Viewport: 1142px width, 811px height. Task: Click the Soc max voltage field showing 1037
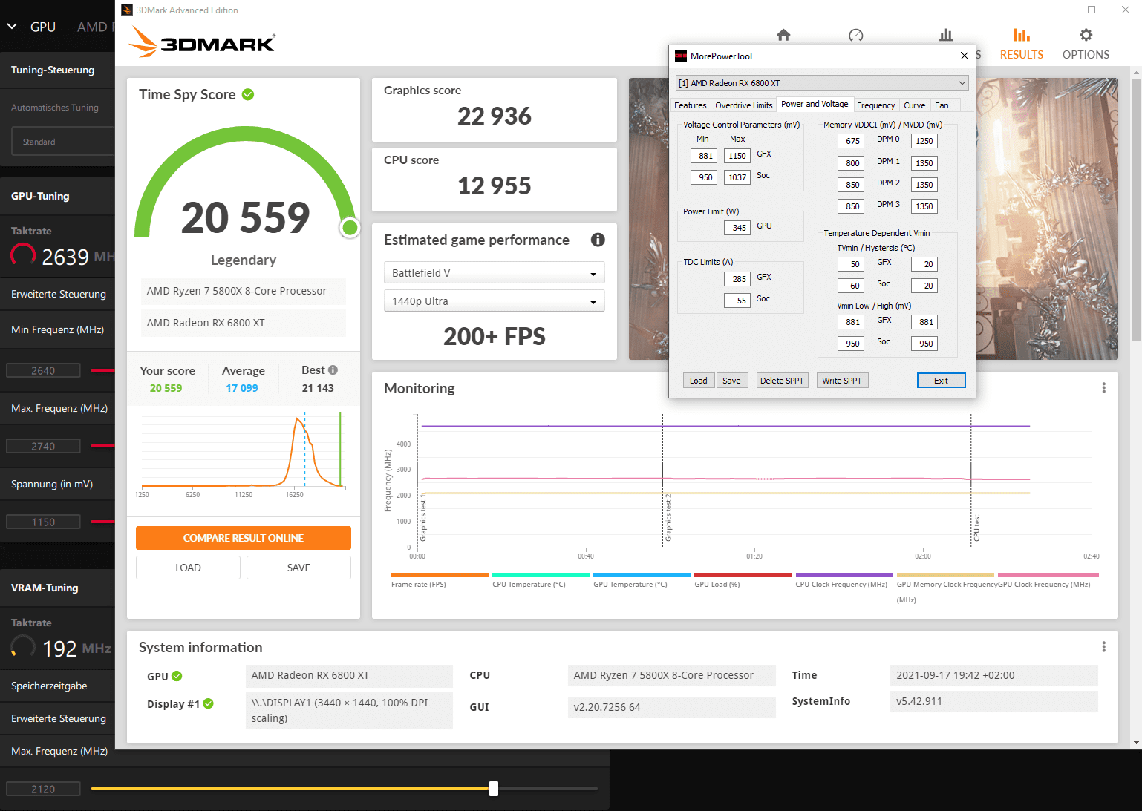[x=737, y=177]
